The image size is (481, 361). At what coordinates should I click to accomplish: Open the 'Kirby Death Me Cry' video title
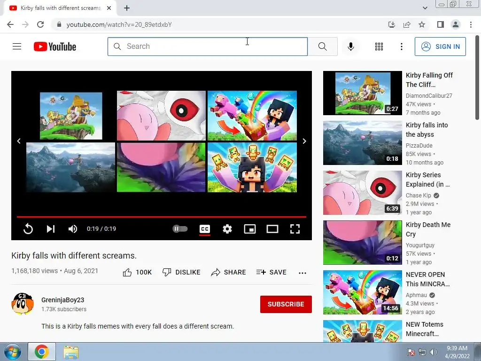pyautogui.click(x=428, y=229)
